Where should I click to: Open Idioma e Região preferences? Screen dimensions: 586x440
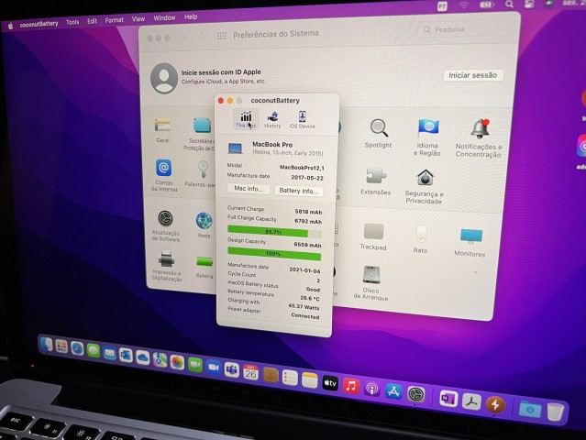coord(427,137)
